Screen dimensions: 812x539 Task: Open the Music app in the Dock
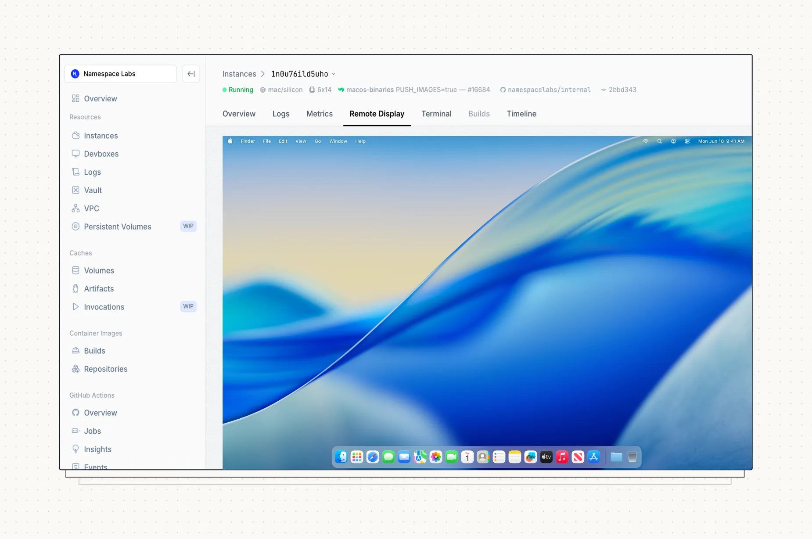562,457
